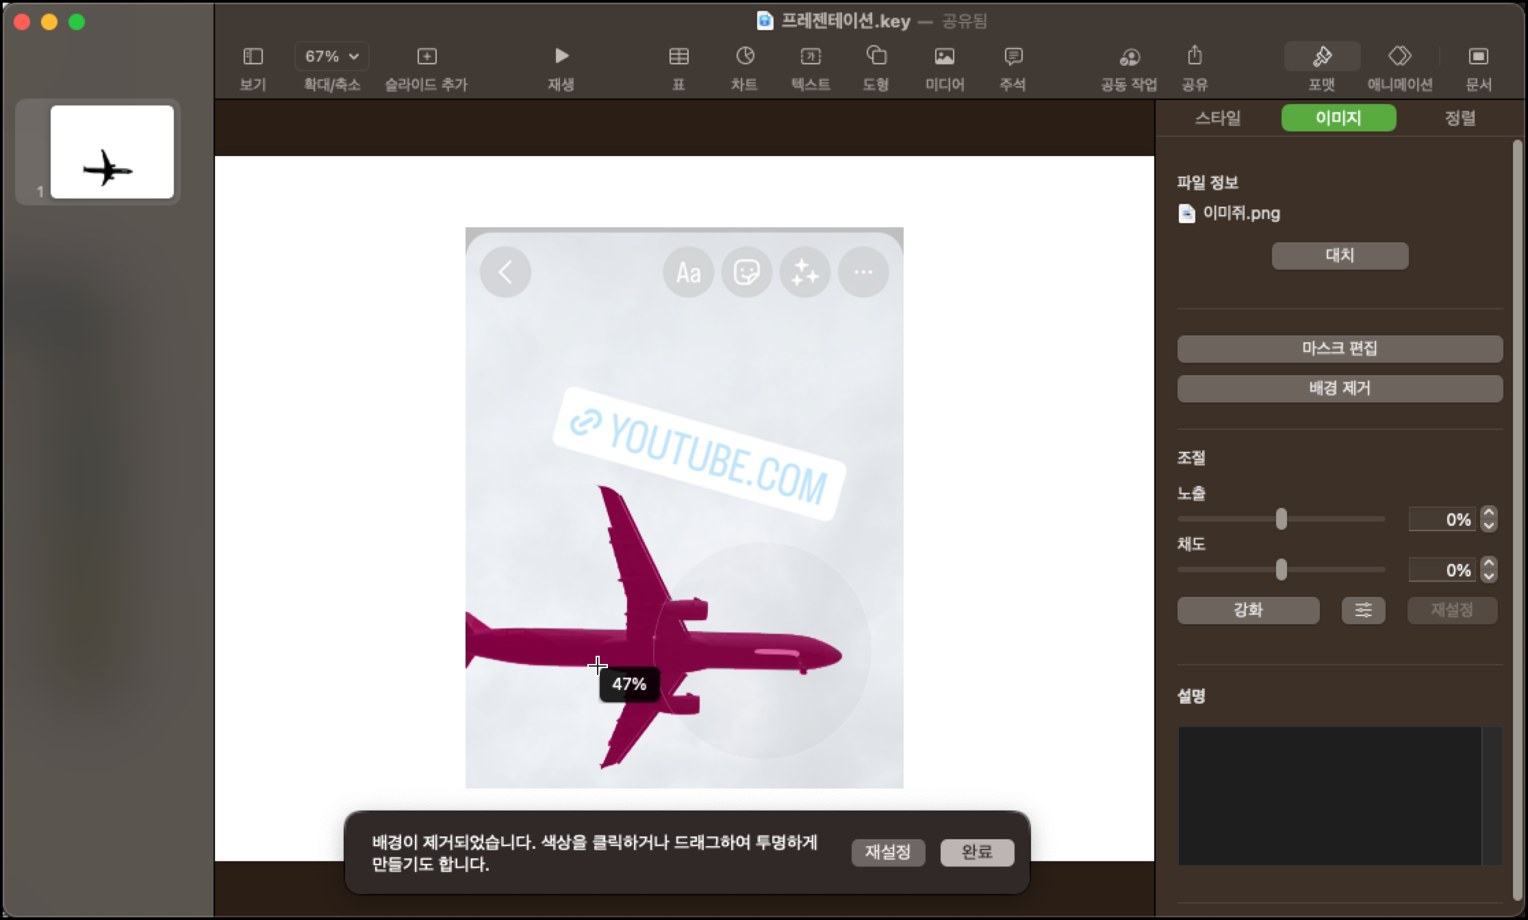Add a comment with 주석 icon

coord(1013,56)
